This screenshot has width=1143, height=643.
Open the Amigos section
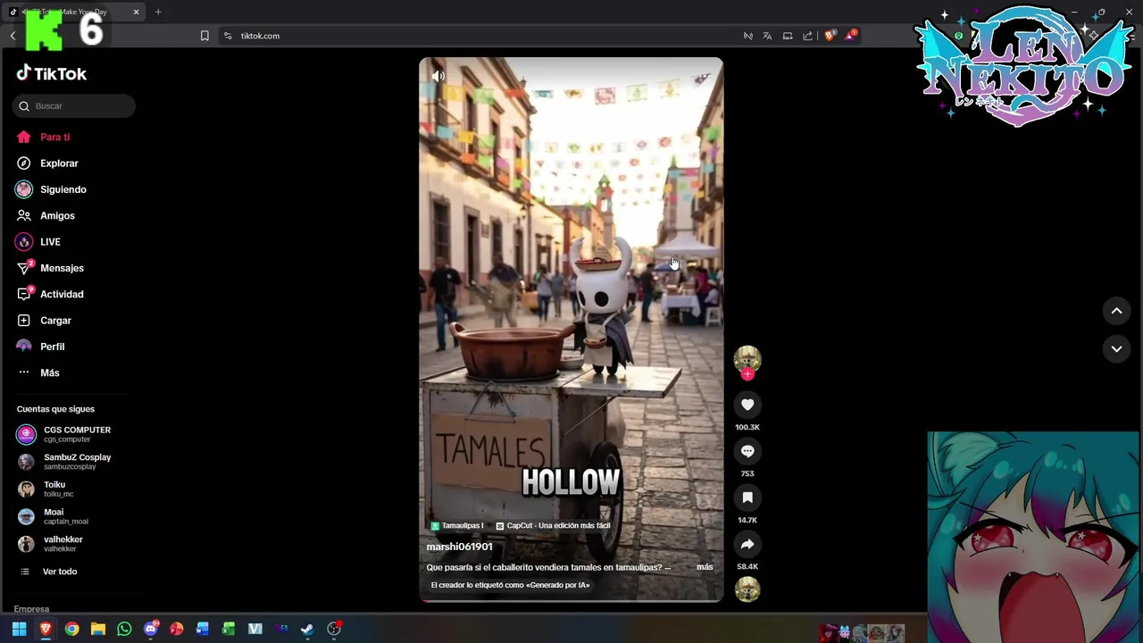[46, 216]
